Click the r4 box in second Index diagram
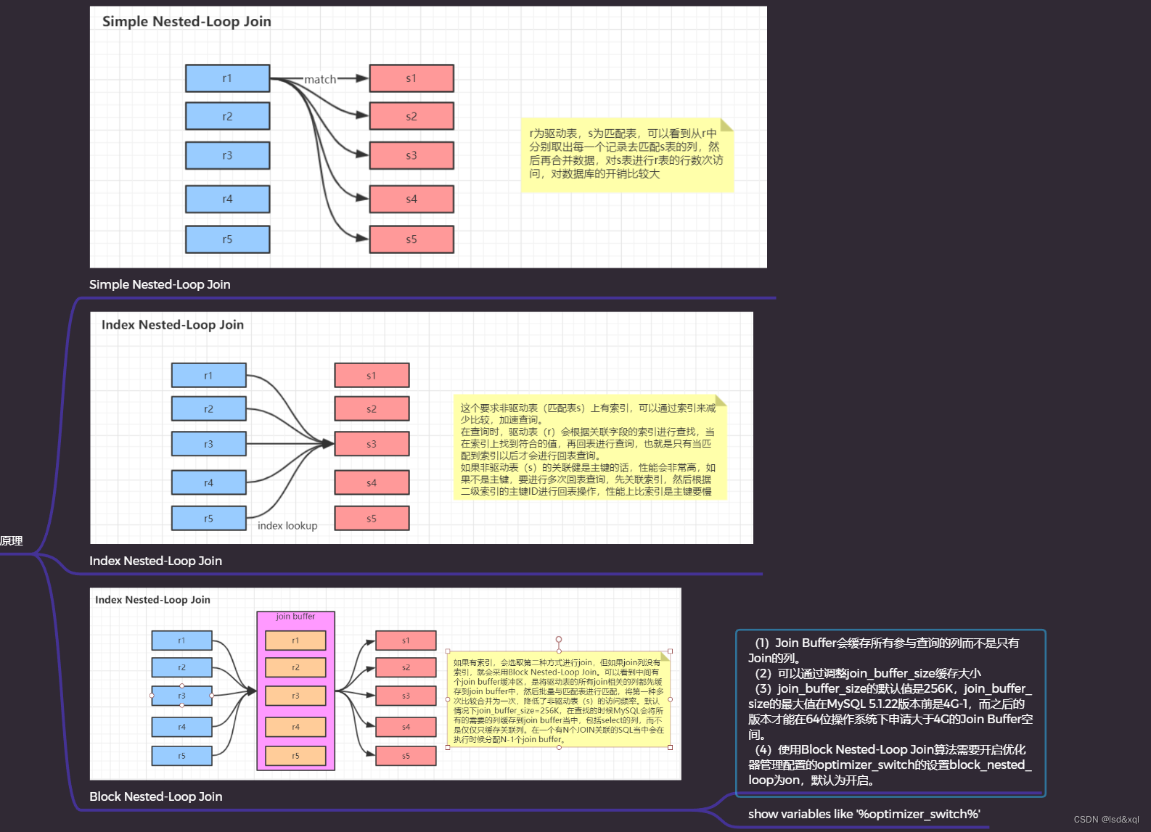 (209, 482)
